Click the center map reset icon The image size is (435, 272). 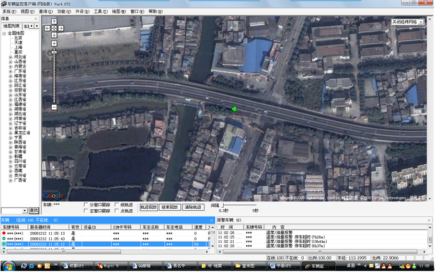tap(54, 28)
